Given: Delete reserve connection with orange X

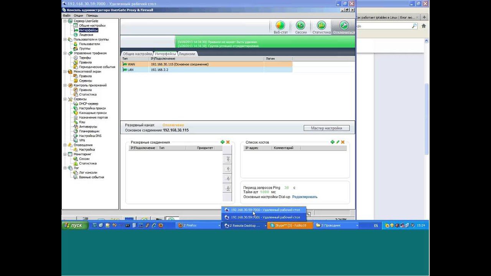Looking at the screenshot, I should (x=228, y=142).
